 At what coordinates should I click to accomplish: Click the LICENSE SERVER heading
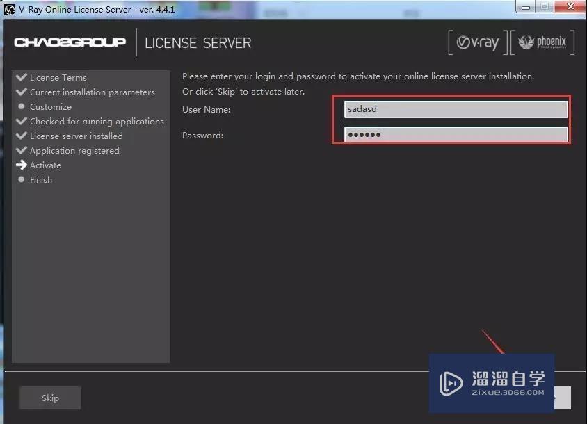[x=198, y=43]
